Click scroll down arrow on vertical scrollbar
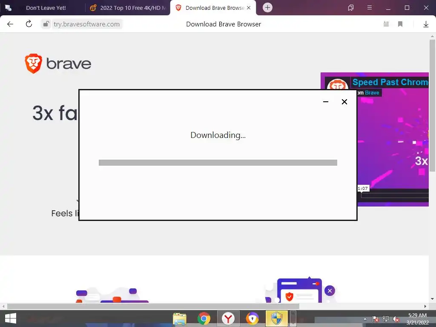Screen dimensions: 436x327 click(432, 299)
